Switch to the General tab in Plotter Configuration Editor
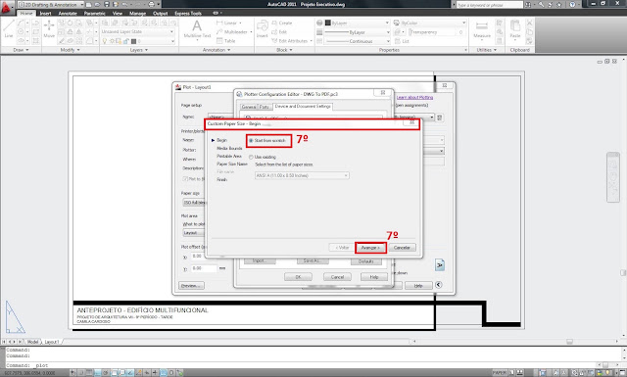Viewport: 627px width, 377px height. (x=248, y=107)
